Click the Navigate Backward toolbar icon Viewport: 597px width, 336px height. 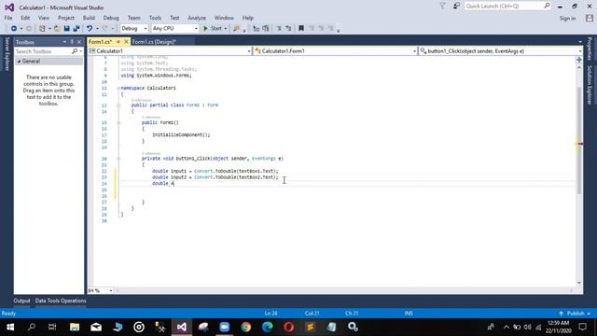click(14, 29)
